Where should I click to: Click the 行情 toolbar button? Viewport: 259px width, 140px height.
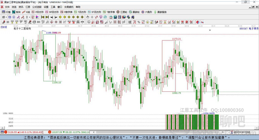(x=6, y=12)
